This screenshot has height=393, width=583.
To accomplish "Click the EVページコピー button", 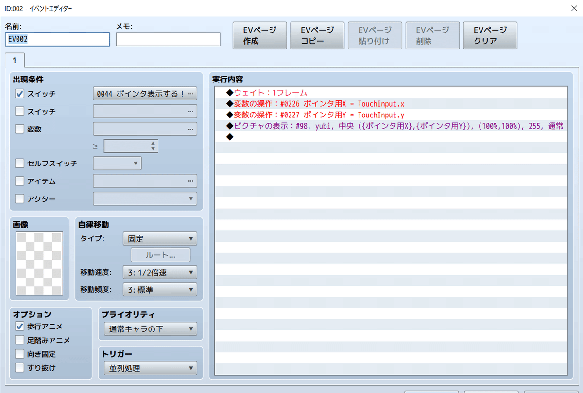I will (317, 35).
